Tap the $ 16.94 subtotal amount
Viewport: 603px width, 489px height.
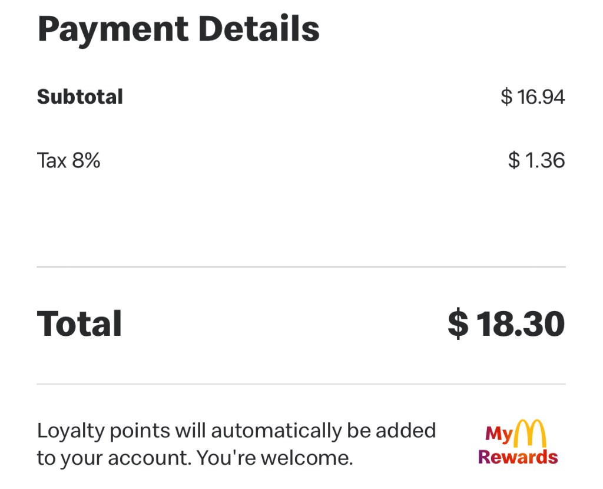[532, 97]
